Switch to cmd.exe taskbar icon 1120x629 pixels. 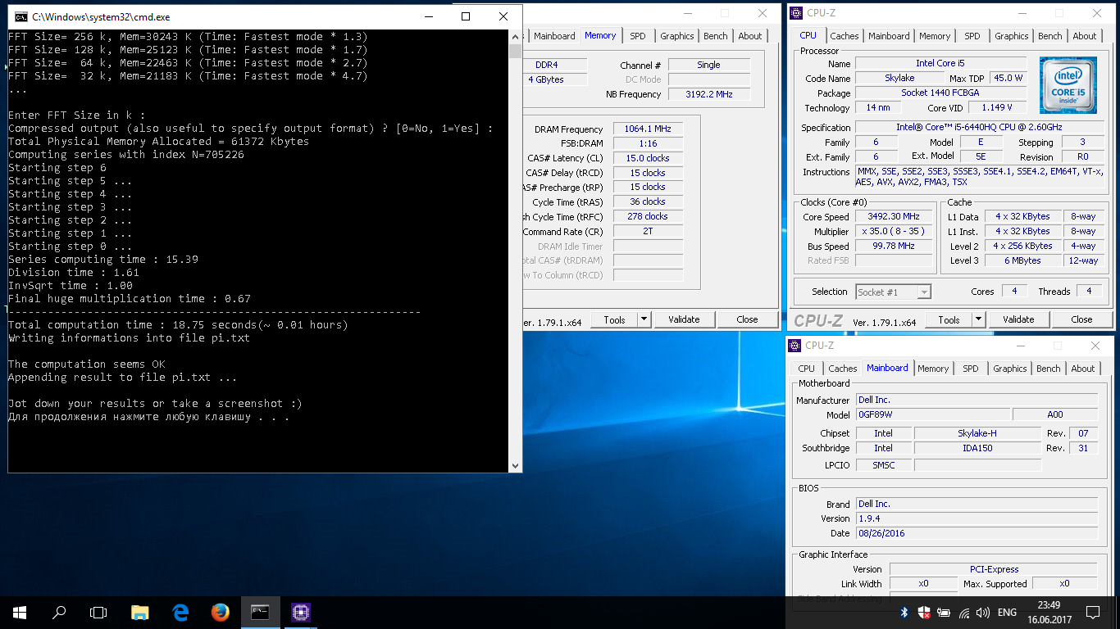(260, 612)
